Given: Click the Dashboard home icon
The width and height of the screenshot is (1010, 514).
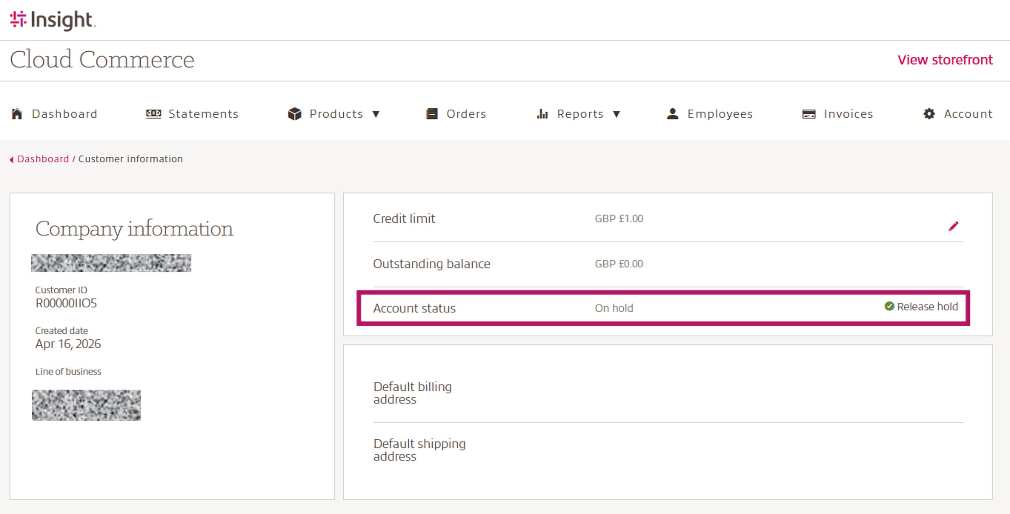Looking at the screenshot, I should click(17, 114).
